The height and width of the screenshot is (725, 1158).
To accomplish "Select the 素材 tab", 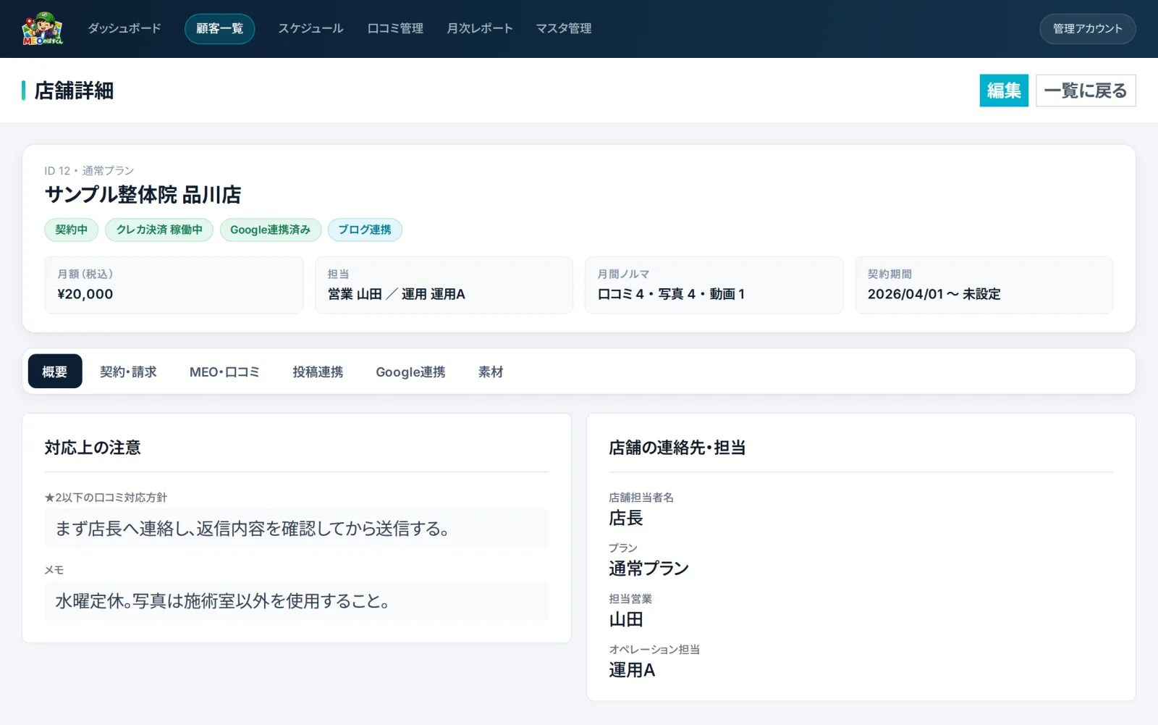I will tap(490, 372).
